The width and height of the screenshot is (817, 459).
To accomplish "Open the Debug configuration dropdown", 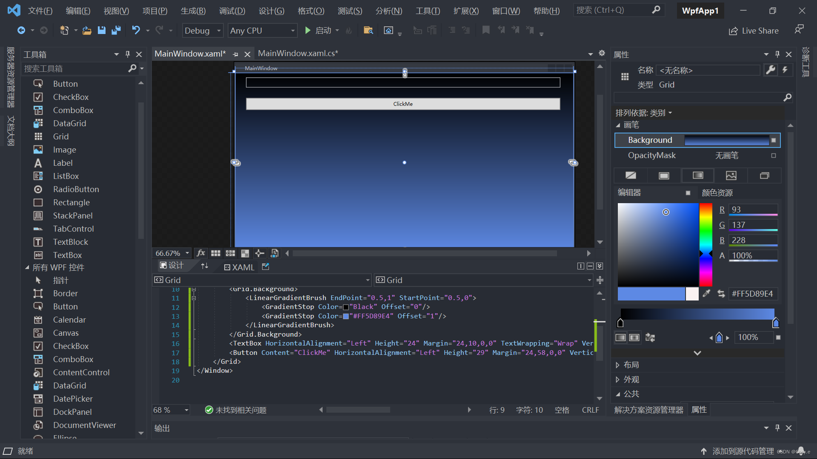I will click(x=203, y=31).
